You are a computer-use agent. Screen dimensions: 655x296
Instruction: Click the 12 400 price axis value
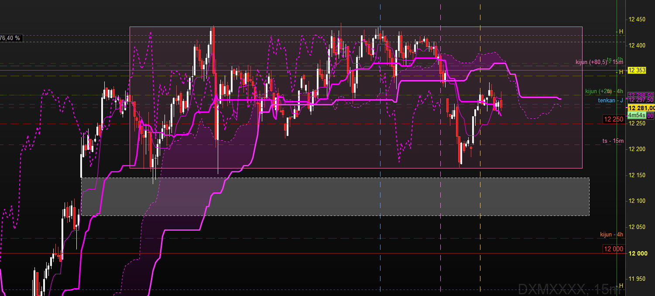(x=636, y=45)
